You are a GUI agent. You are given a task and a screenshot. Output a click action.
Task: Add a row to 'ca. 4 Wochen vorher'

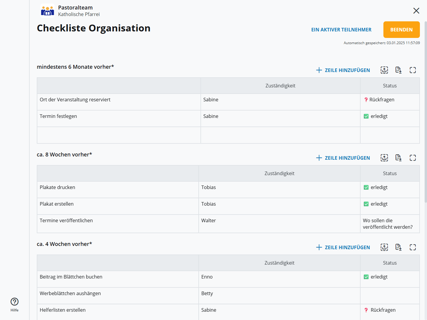click(x=343, y=247)
